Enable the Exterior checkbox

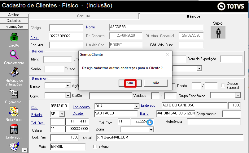point(95,147)
